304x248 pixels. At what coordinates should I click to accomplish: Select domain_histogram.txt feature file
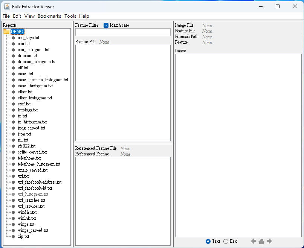[37, 62]
